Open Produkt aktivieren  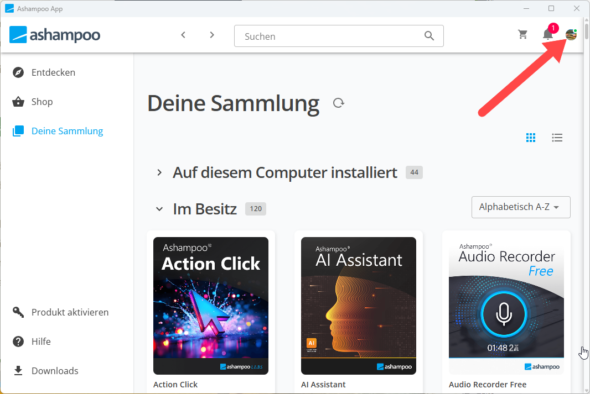70,312
